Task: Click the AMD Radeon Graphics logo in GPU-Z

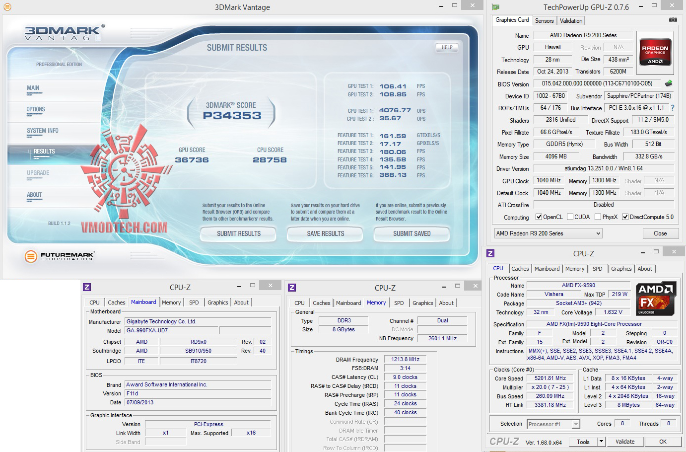Action: click(655, 52)
